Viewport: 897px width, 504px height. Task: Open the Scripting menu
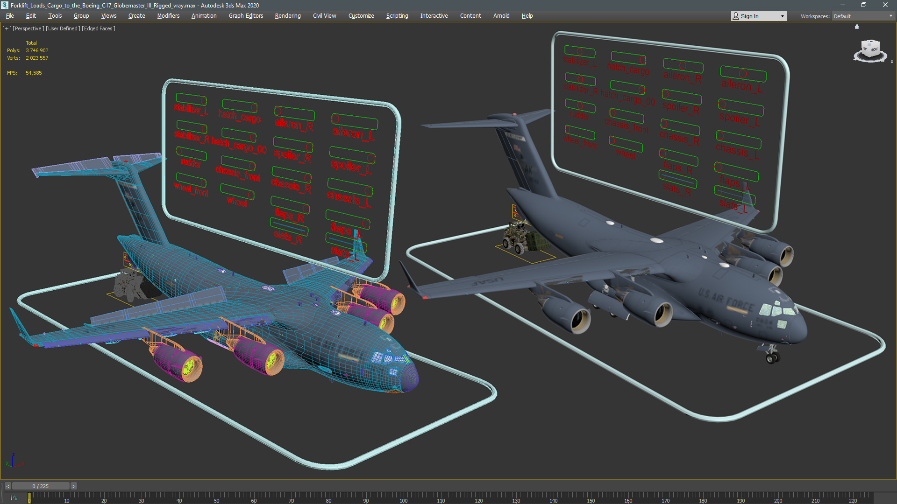click(397, 16)
